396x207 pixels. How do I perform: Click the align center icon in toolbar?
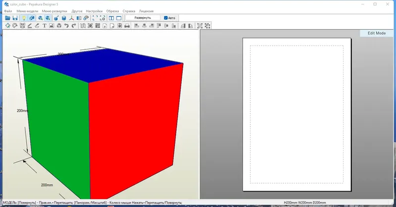coord(144,26)
